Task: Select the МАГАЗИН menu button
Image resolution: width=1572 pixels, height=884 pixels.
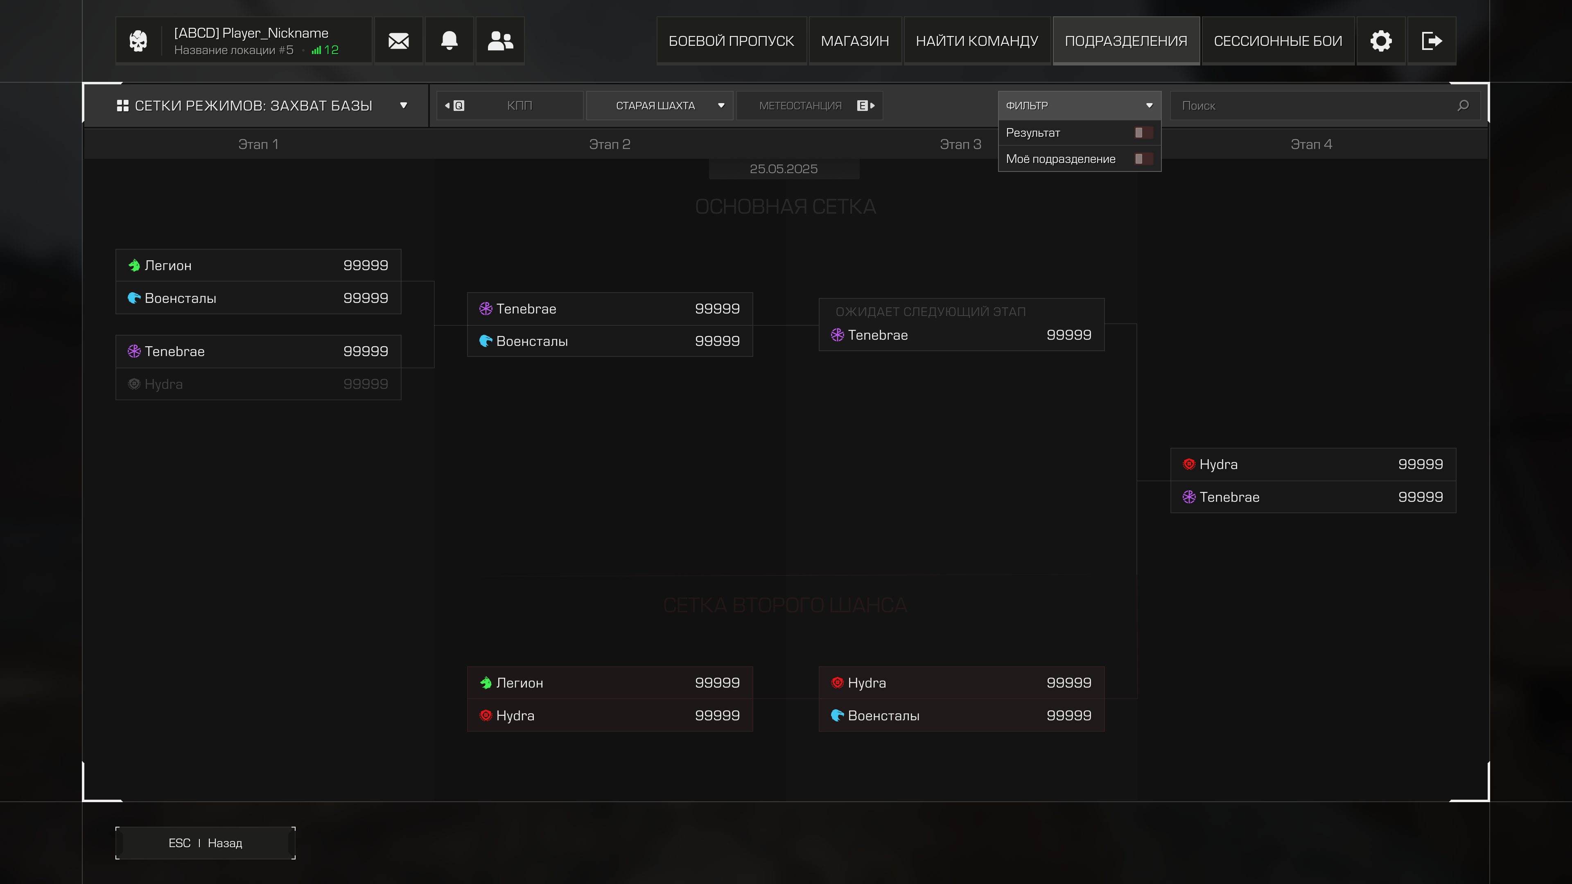Action: click(854, 41)
